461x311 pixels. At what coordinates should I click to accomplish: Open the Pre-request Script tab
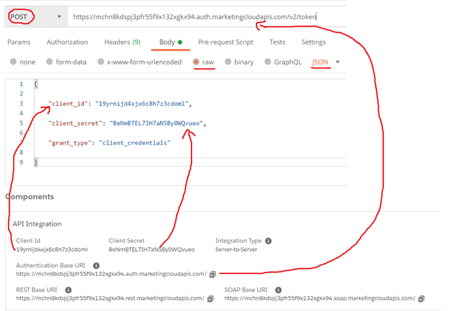point(225,42)
